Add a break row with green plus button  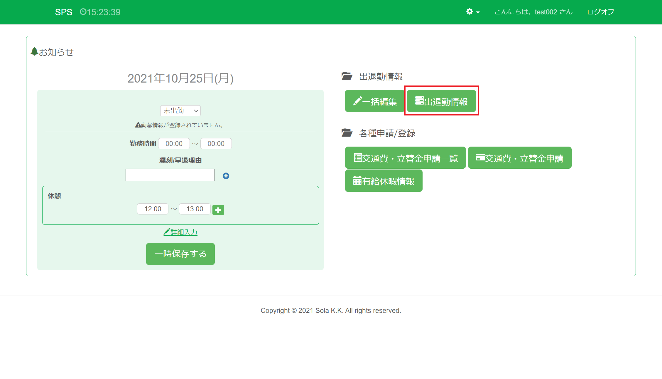pyautogui.click(x=218, y=210)
